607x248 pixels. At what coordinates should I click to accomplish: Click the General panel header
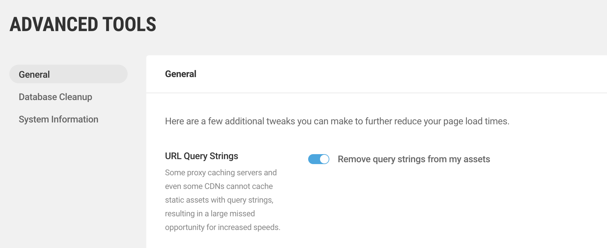pyautogui.click(x=180, y=74)
